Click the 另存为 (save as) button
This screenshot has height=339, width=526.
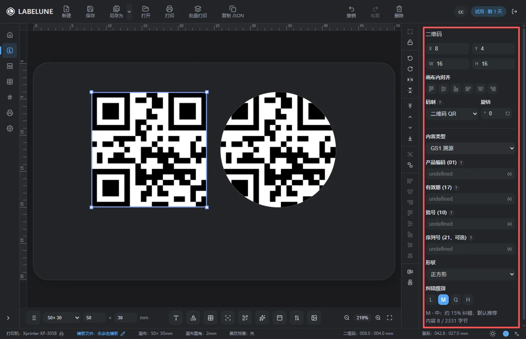click(116, 11)
